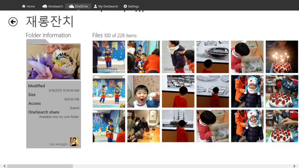Click the back arrow button
Image resolution: width=299 pixels, height=168 pixels.
13,22
